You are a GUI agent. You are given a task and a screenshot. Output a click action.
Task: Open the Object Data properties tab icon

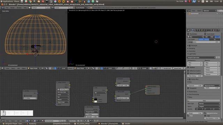209,30
